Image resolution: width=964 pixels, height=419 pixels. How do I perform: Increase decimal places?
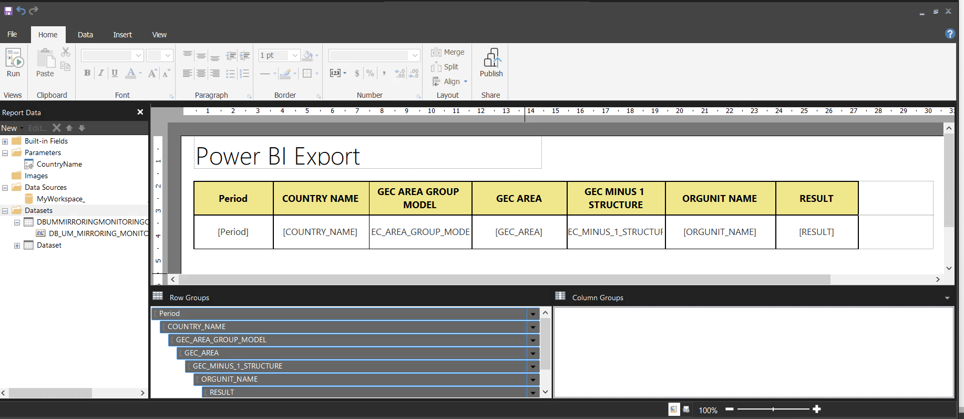pyautogui.click(x=400, y=73)
